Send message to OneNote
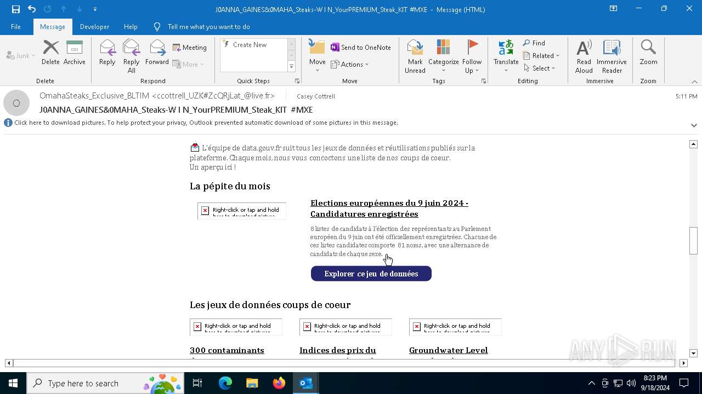Viewport: 702px width, 394px height. click(361, 48)
